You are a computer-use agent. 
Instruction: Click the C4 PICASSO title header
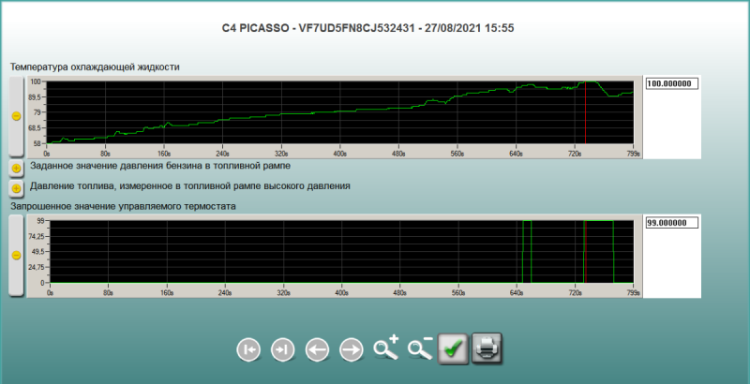tap(375, 28)
